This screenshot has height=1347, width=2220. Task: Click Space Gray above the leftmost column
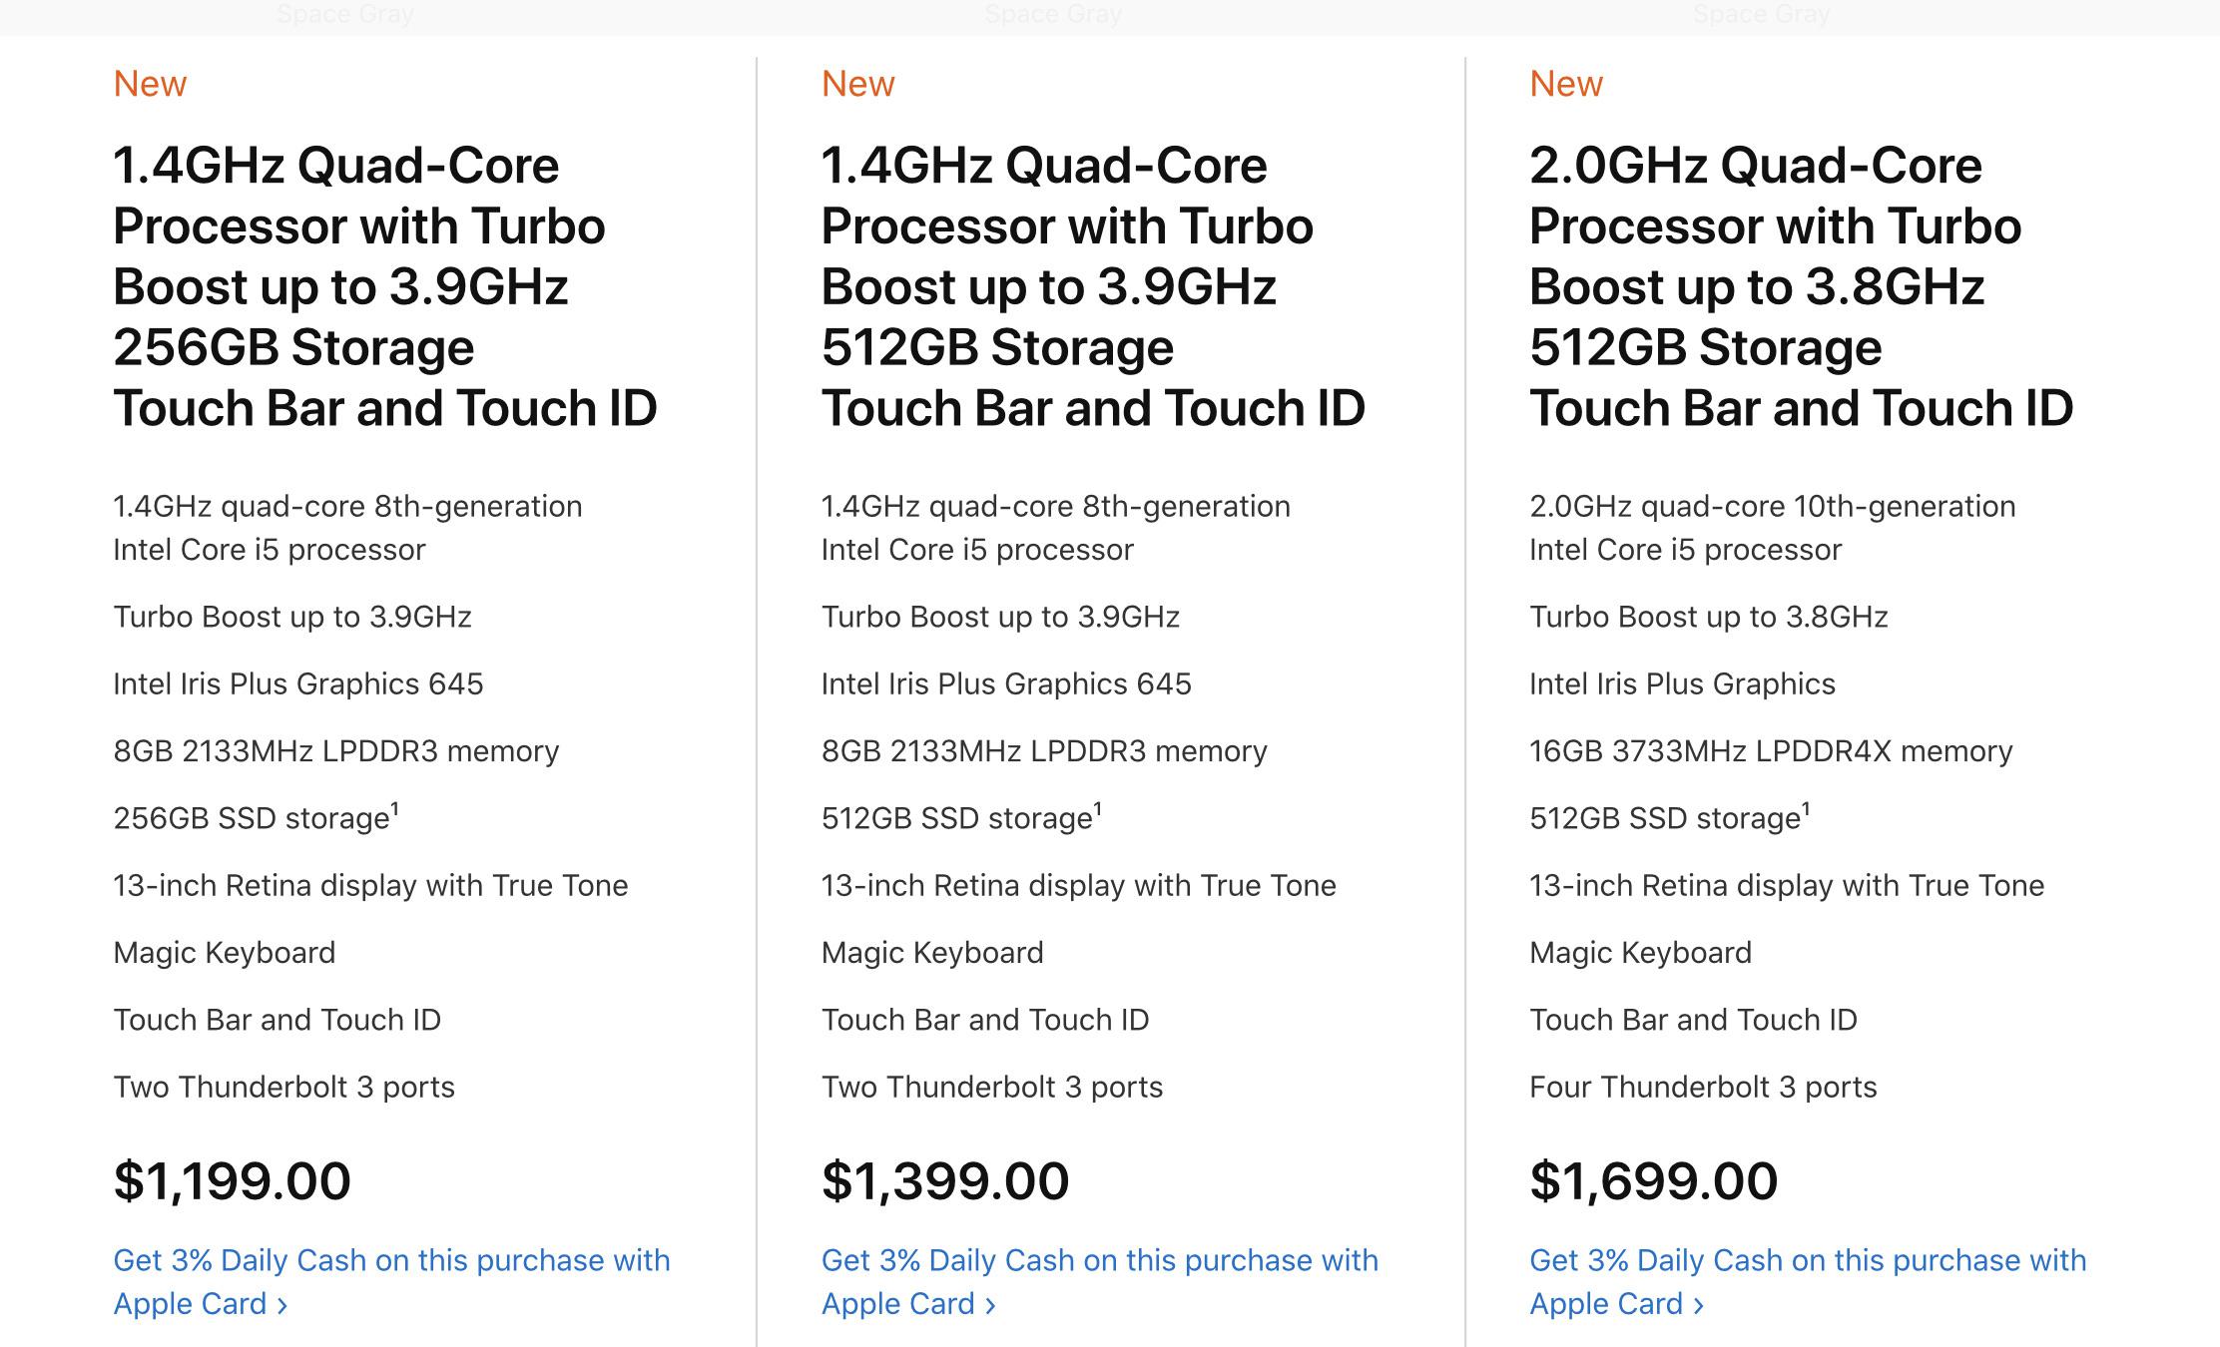(346, 14)
